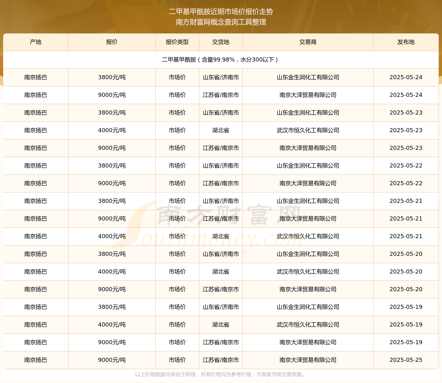The height and width of the screenshot is (383, 442).
Task: Click 江苏省/南京市 in the 2025-05-25 row
Action: tap(221, 360)
